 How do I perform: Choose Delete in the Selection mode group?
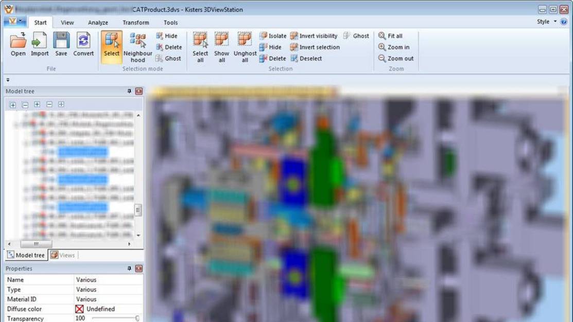[x=169, y=47]
